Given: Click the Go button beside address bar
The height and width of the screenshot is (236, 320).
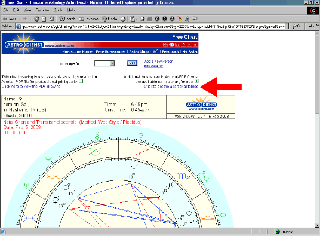Looking at the screenshot, I should 297,26.
